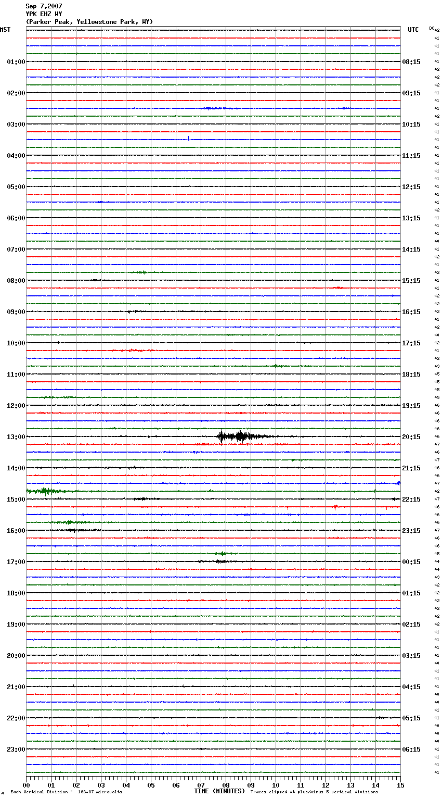The height and width of the screenshot is (799, 442).
Task: Select the 13:00 MST row label
Action: click(16, 437)
